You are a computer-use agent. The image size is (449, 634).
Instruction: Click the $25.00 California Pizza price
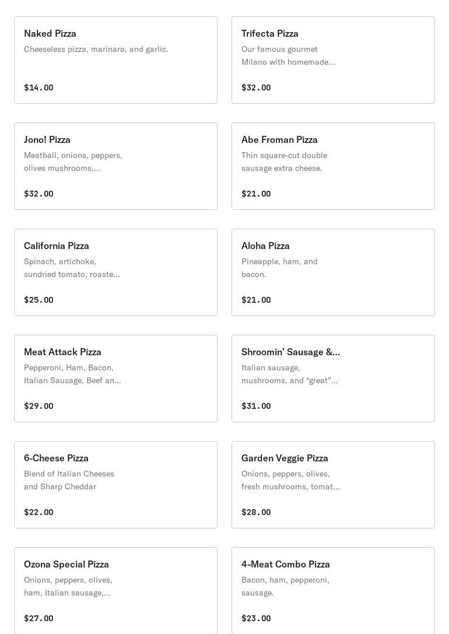pyautogui.click(x=38, y=300)
